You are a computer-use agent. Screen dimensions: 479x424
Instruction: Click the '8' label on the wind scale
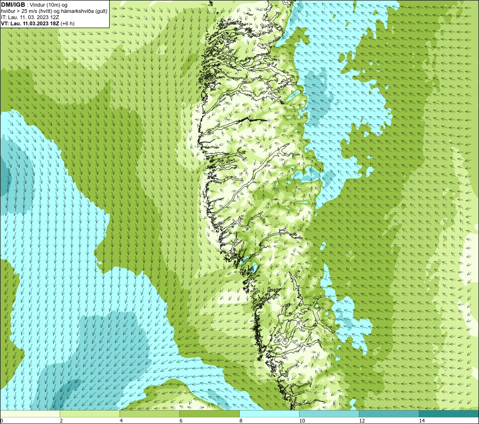click(x=241, y=421)
